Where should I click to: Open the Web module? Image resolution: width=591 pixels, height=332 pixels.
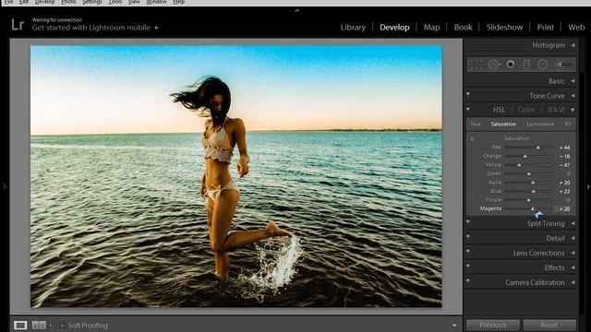pos(576,28)
